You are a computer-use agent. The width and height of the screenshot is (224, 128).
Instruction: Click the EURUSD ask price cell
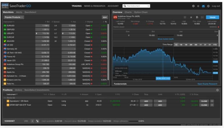69,26
